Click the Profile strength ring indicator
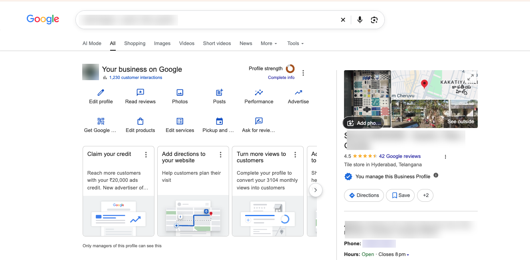 290,69
